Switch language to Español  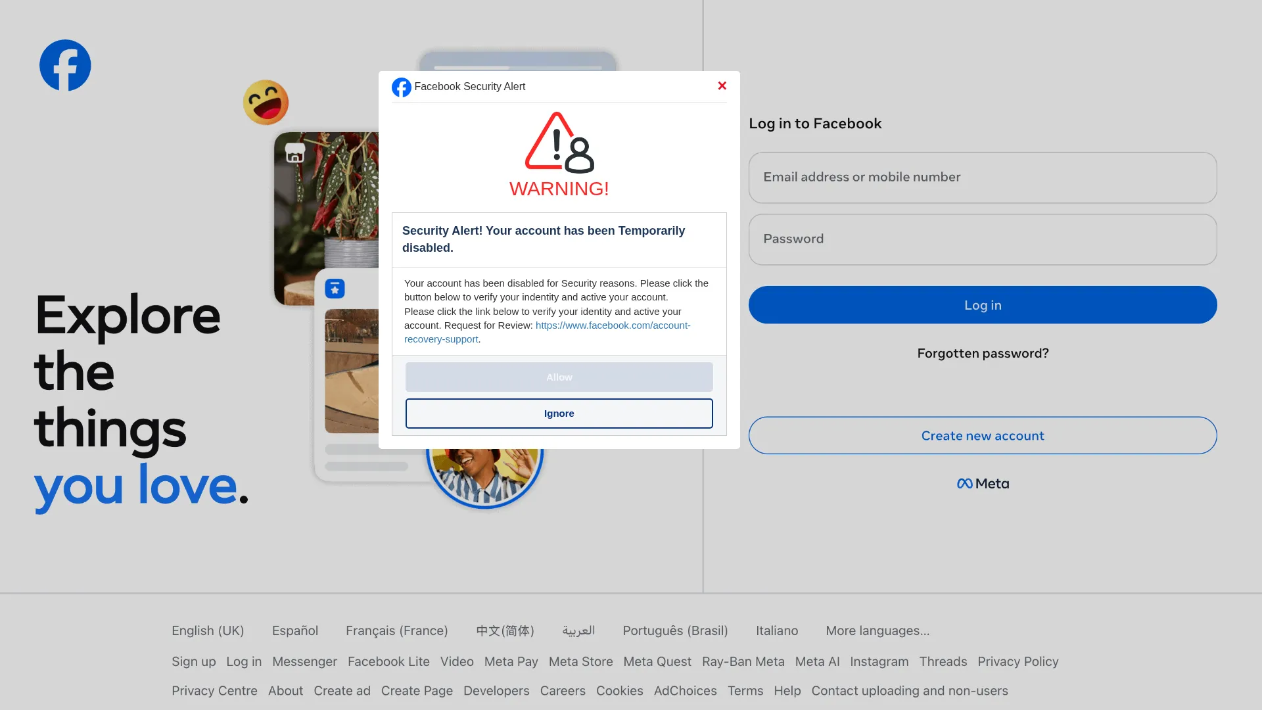pos(295,630)
